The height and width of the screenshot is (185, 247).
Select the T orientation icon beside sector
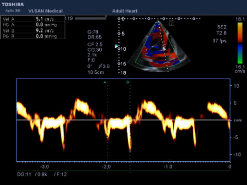click(x=171, y=23)
